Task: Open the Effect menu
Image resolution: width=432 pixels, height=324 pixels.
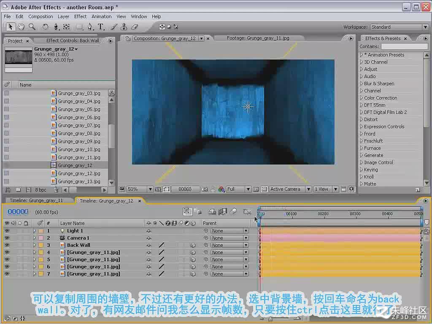Action: coord(80,16)
